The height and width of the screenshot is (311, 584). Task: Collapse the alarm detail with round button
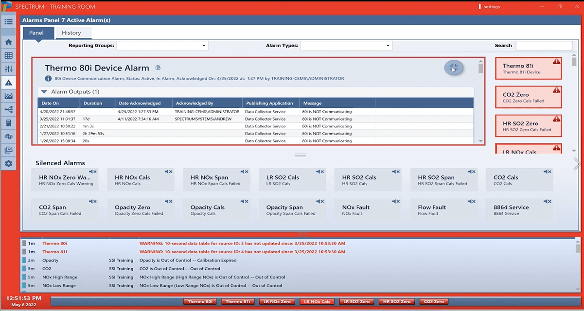point(453,68)
